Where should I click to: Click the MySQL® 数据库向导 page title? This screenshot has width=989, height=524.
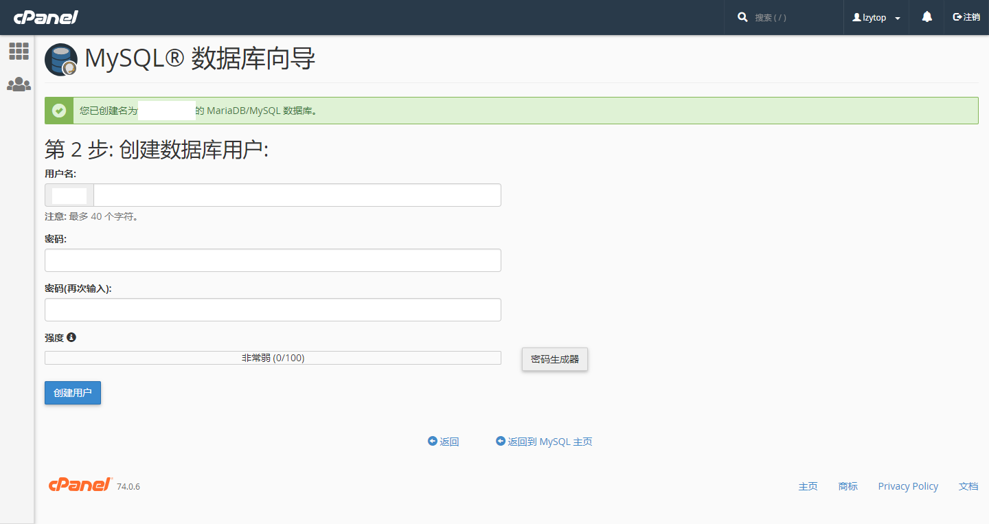pos(200,59)
